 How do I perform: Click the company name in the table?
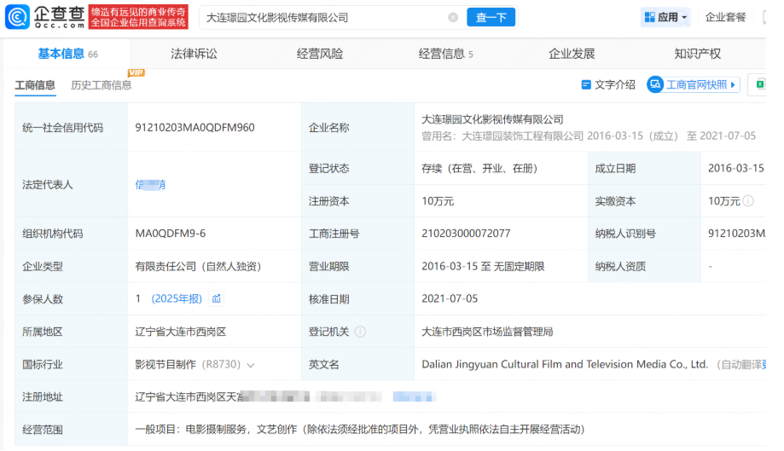pos(492,119)
